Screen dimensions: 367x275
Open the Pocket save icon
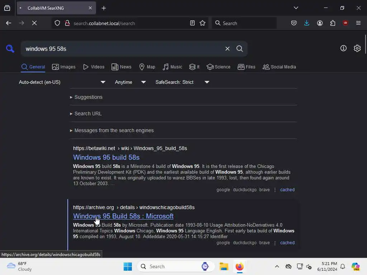[294, 23]
